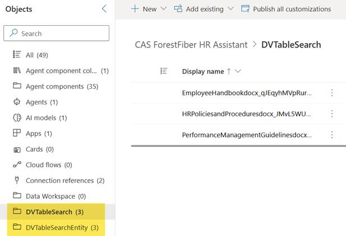Click the Cards icon in sidebar

pyautogui.click(x=16, y=149)
